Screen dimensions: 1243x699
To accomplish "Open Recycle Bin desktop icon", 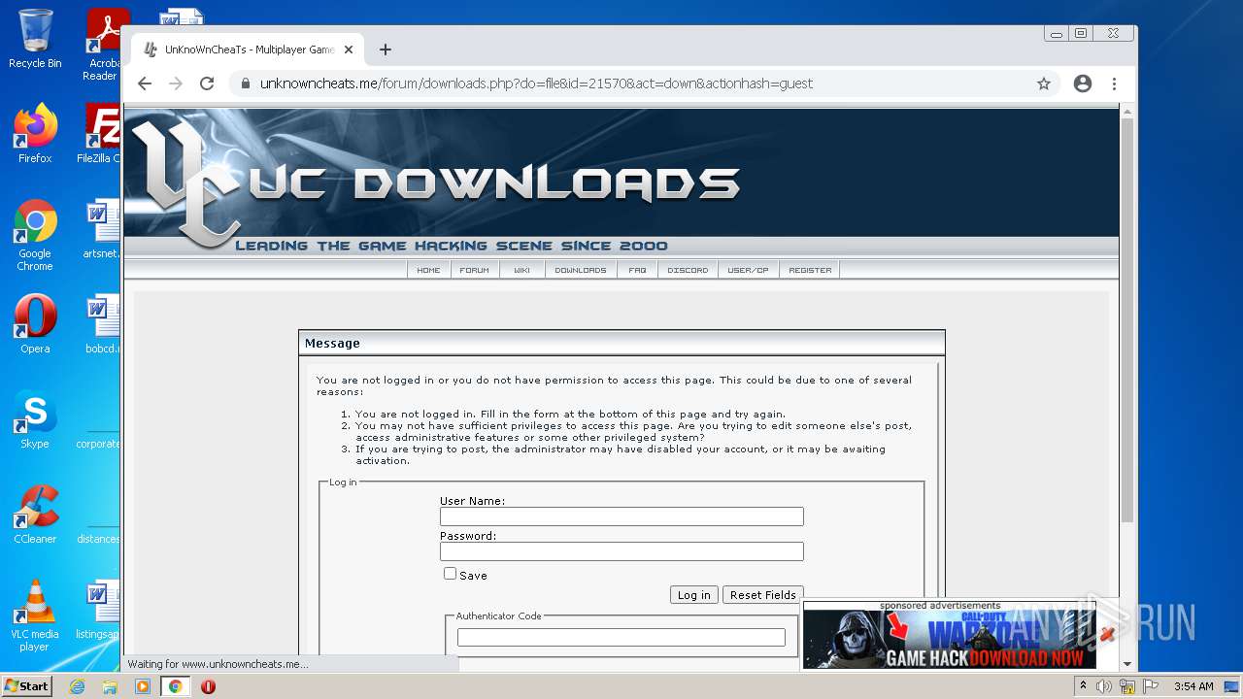I will 35,39.
